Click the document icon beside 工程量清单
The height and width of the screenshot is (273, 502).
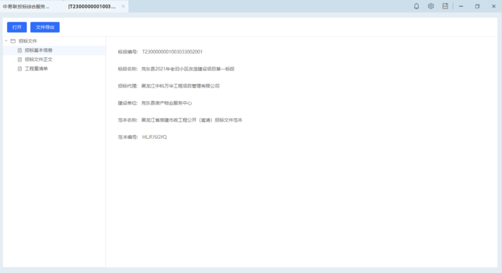[19, 69]
